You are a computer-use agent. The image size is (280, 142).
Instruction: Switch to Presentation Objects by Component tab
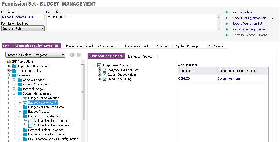pos(91,46)
